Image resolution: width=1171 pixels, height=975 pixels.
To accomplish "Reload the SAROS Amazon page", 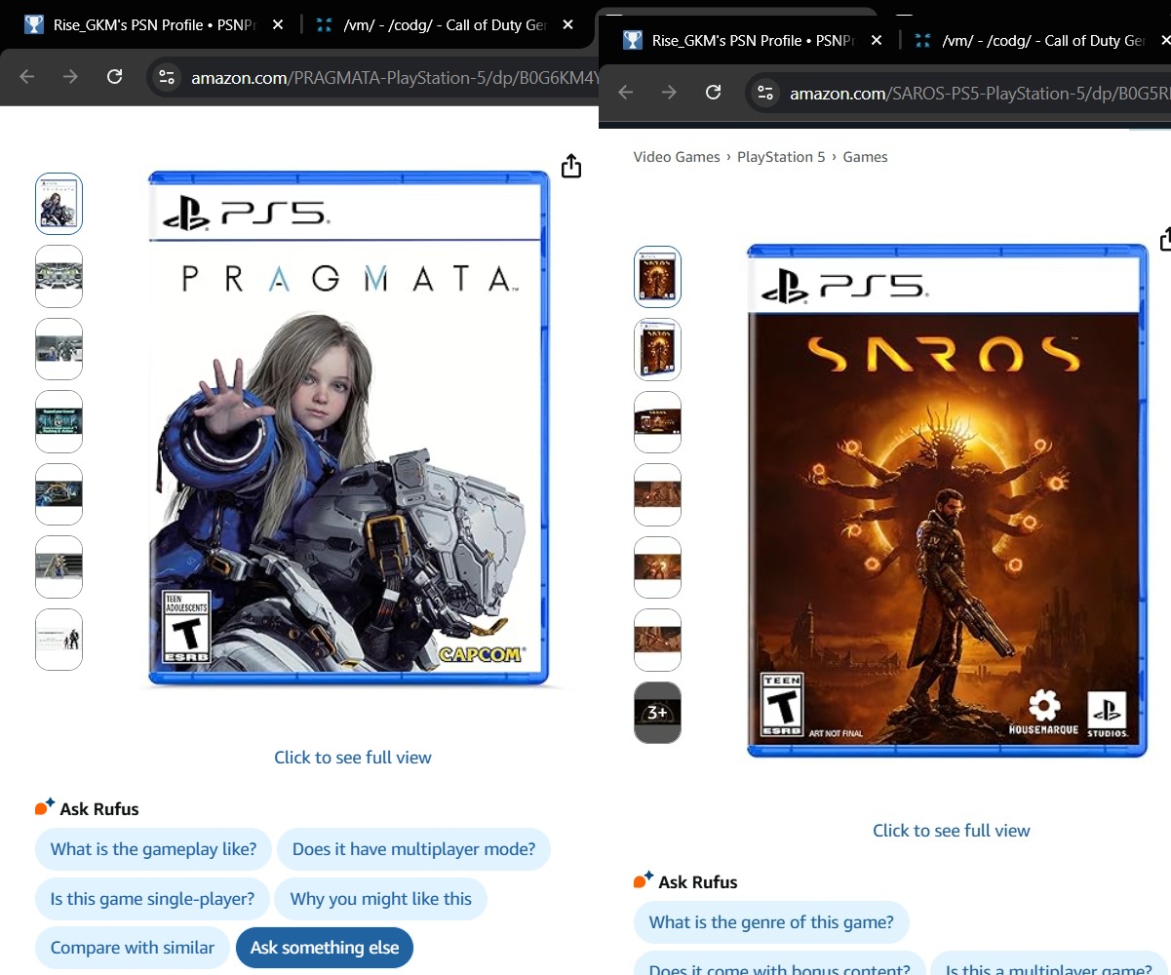I will coord(713,92).
